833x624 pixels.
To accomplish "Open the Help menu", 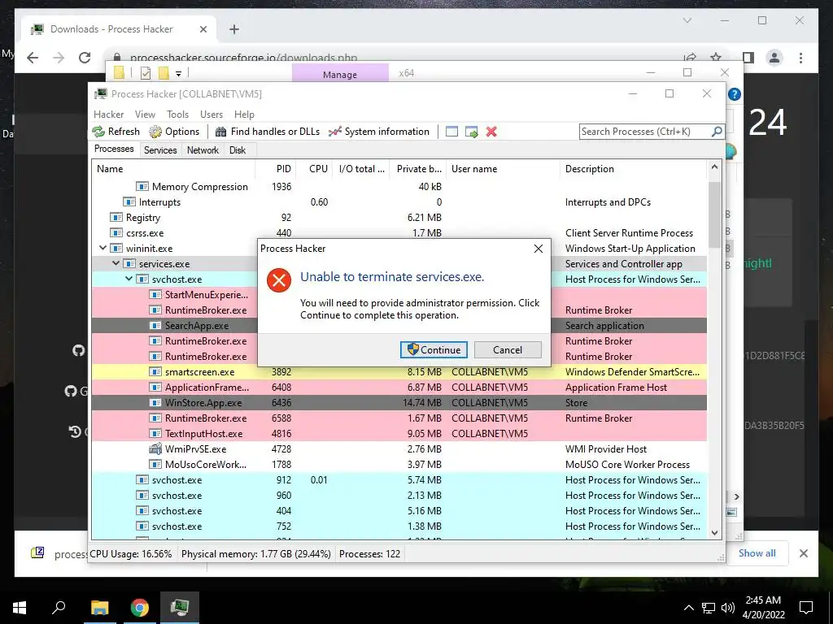I will click(244, 115).
